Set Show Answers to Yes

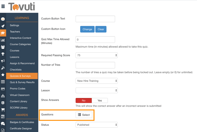[x=100, y=101]
